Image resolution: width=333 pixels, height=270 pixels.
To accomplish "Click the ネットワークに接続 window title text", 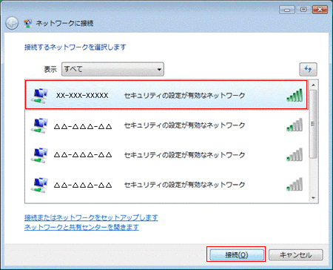I will click(64, 24).
